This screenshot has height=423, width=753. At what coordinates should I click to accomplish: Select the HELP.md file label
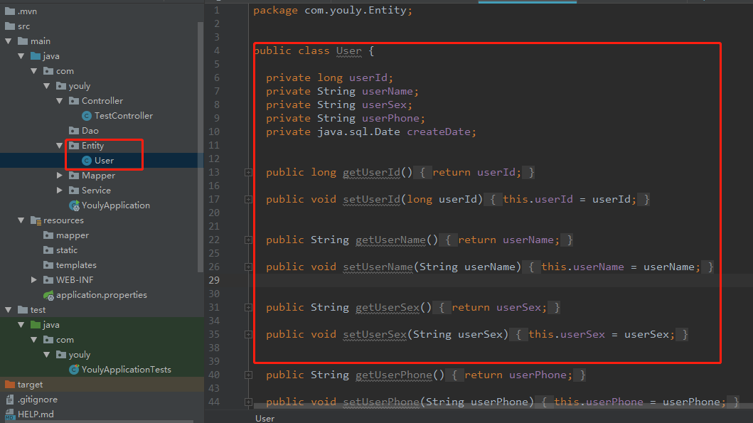[36, 414]
